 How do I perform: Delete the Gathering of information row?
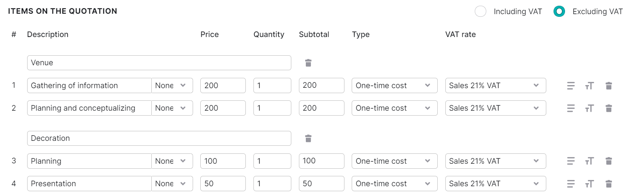609,86
